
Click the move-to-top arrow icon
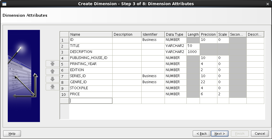(x=52, y=64)
